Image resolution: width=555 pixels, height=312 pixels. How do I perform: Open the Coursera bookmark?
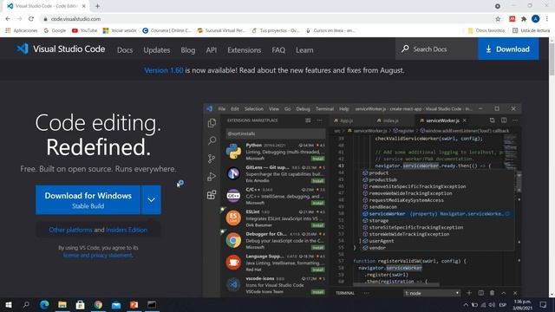(166, 30)
